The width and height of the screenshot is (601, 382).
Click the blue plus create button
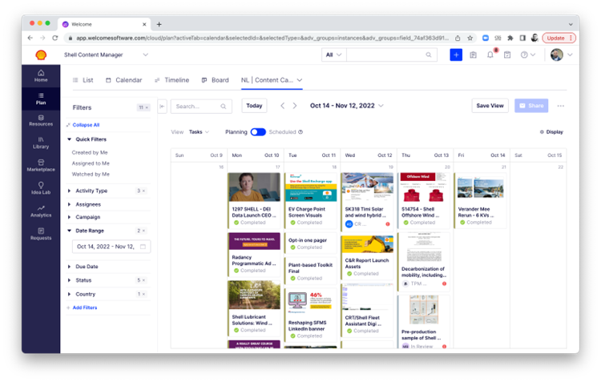click(456, 54)
